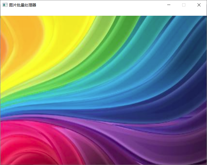Click the greyed-out maximize button

tap(184, 5)
